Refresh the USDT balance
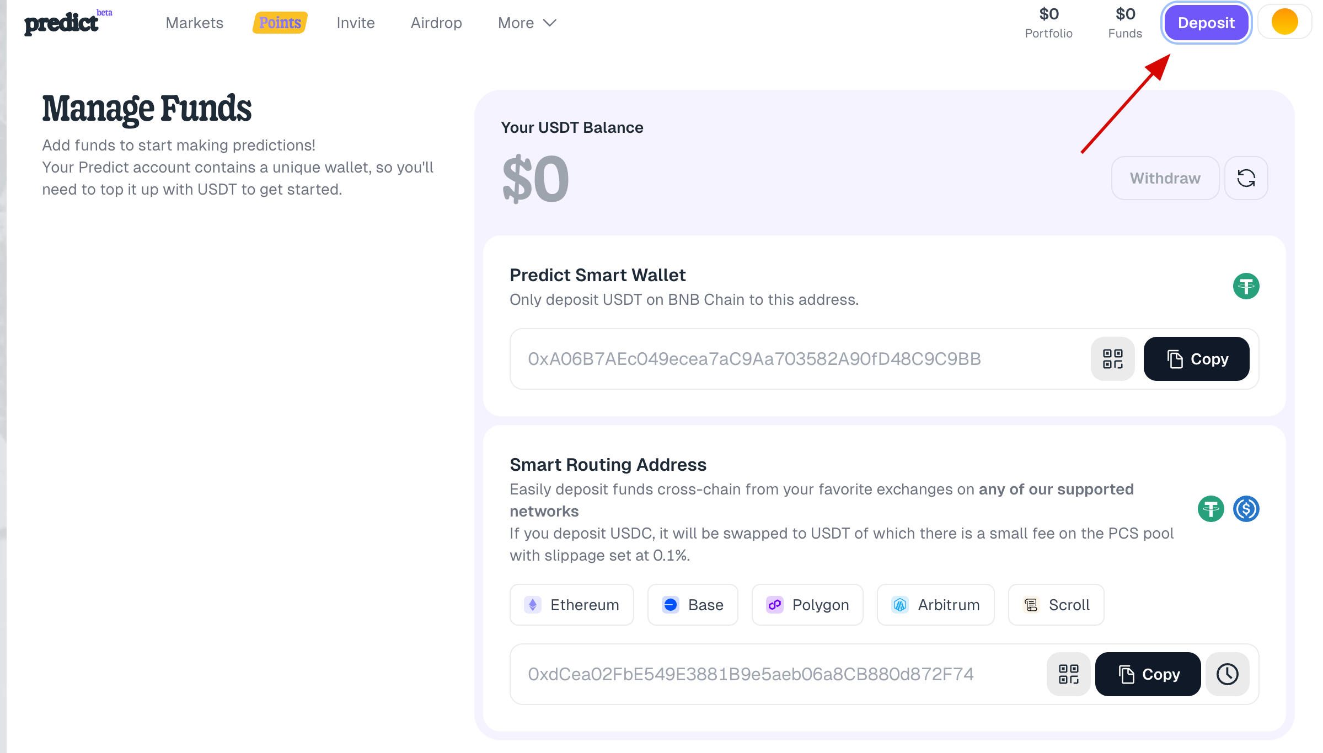 [1246, 178]
